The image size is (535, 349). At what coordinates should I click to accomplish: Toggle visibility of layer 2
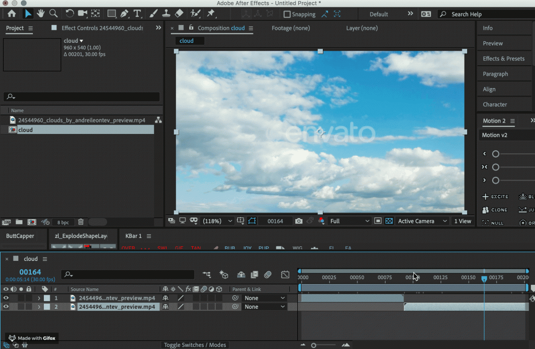click(6, 307)
